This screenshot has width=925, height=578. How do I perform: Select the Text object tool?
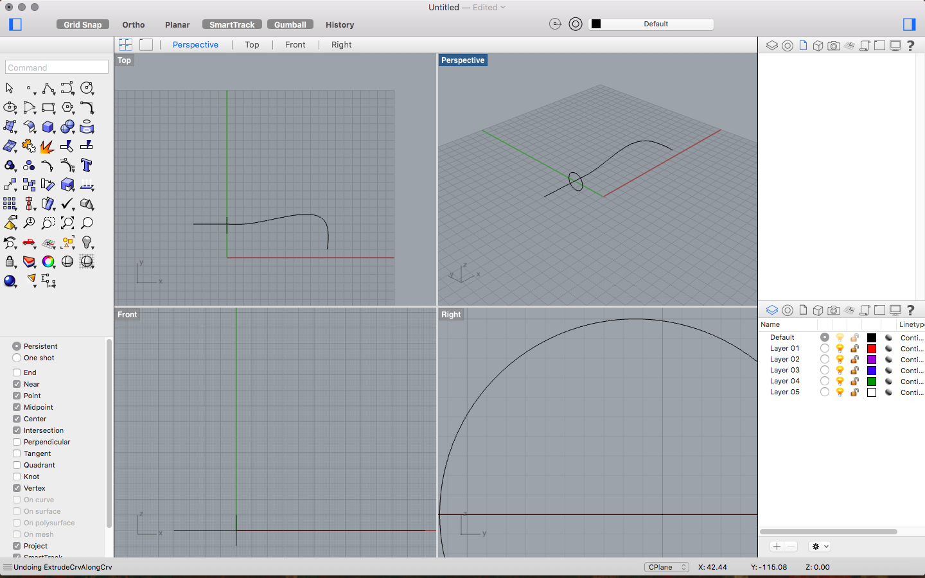(87, 165)
